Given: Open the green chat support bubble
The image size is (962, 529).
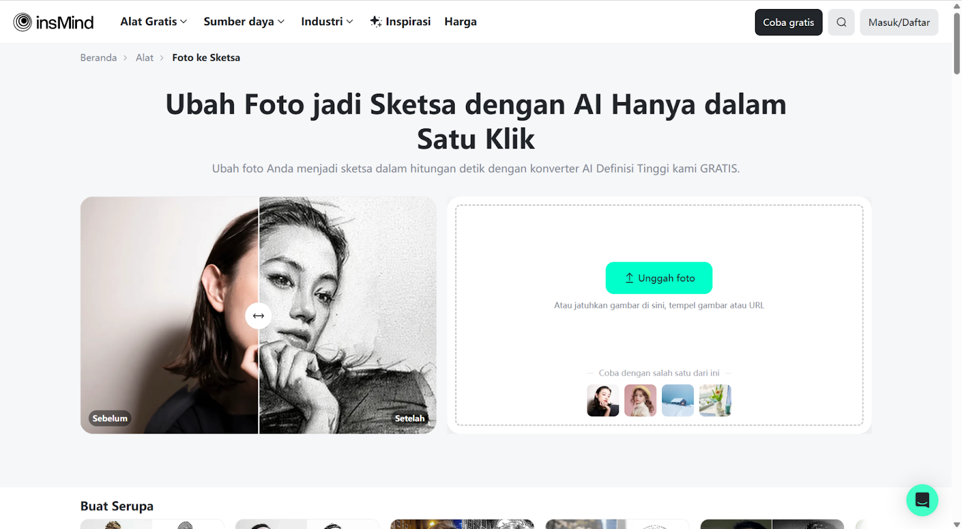Looking at the screenshot, I should point(922,500).
